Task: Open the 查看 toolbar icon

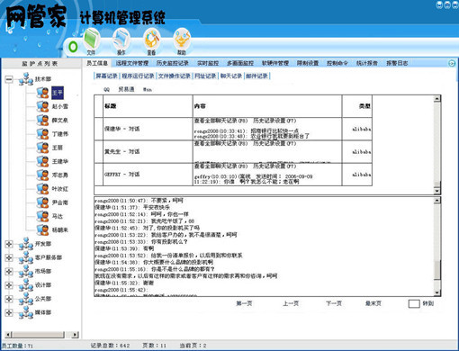Action: click(151, 42)
